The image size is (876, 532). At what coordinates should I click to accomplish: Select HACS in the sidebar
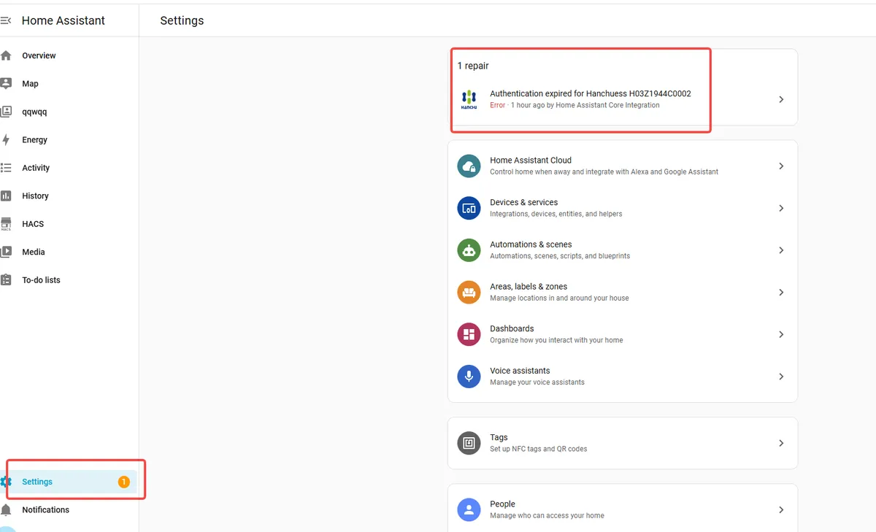coord(69,224)
